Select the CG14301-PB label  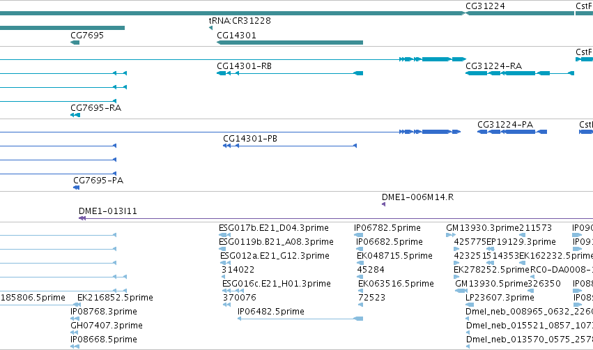tap(250, 139)
